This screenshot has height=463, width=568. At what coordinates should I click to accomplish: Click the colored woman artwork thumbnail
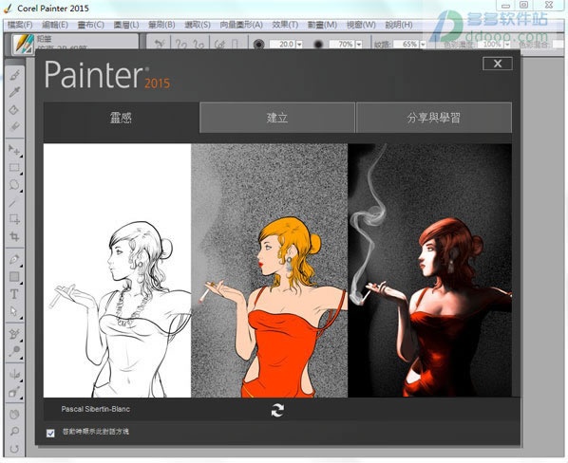point(269,270)
